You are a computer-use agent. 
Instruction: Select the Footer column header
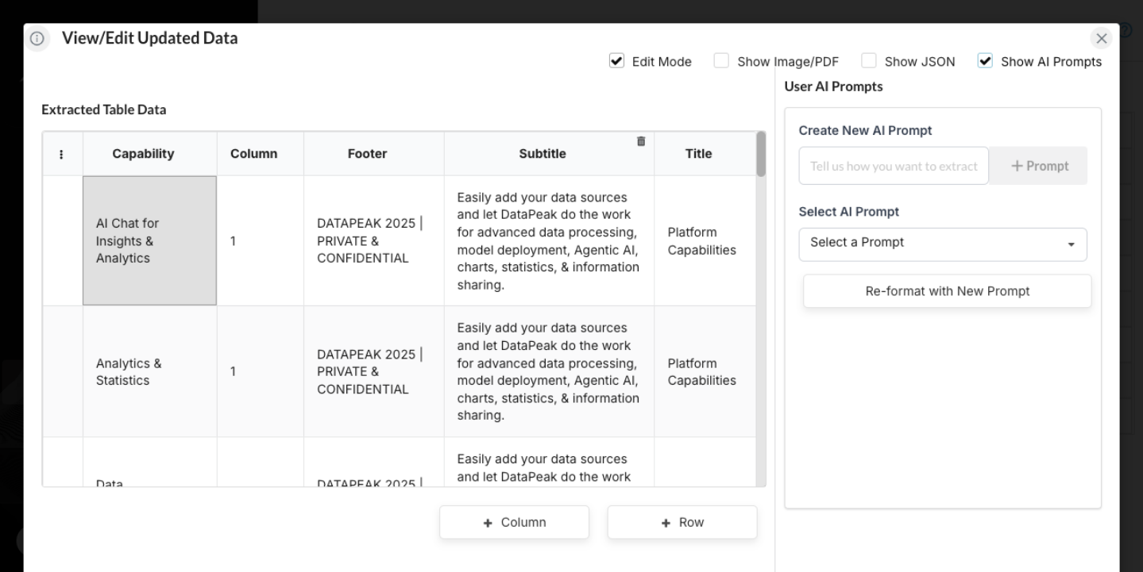[374, 154]
